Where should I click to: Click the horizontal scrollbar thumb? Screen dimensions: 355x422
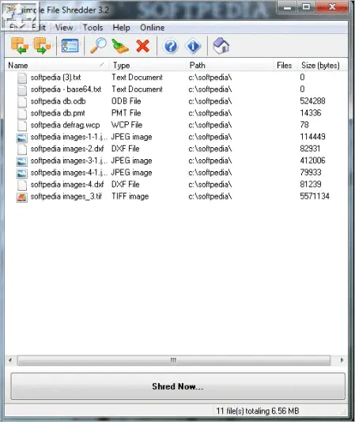[x=174, y=360]
